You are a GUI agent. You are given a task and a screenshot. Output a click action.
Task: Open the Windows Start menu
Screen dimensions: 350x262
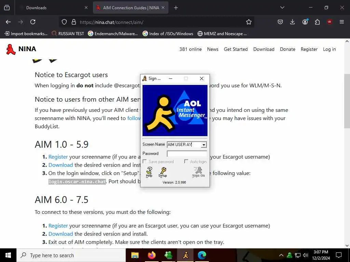click(x=8, y=255)
